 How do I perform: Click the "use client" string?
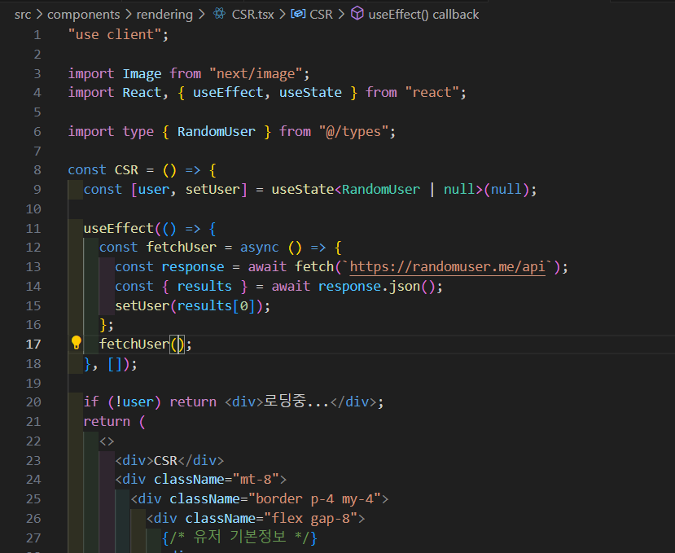115,34
